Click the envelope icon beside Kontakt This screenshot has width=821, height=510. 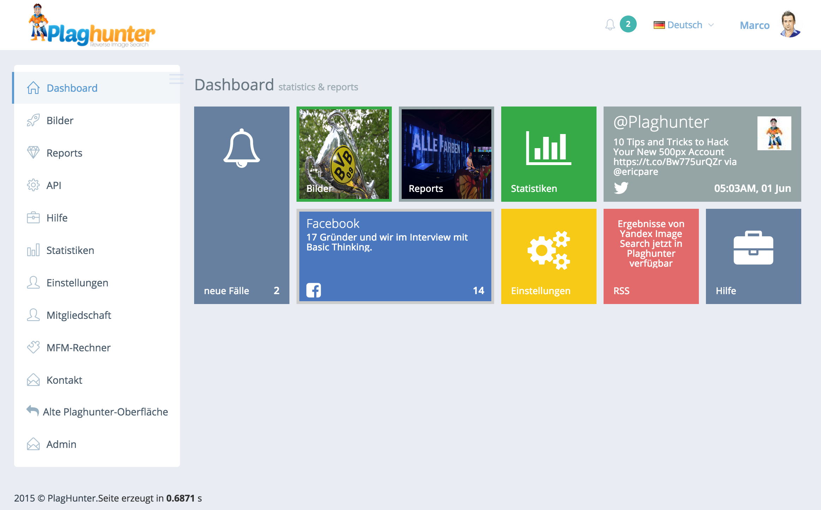(x=33, y=380)
